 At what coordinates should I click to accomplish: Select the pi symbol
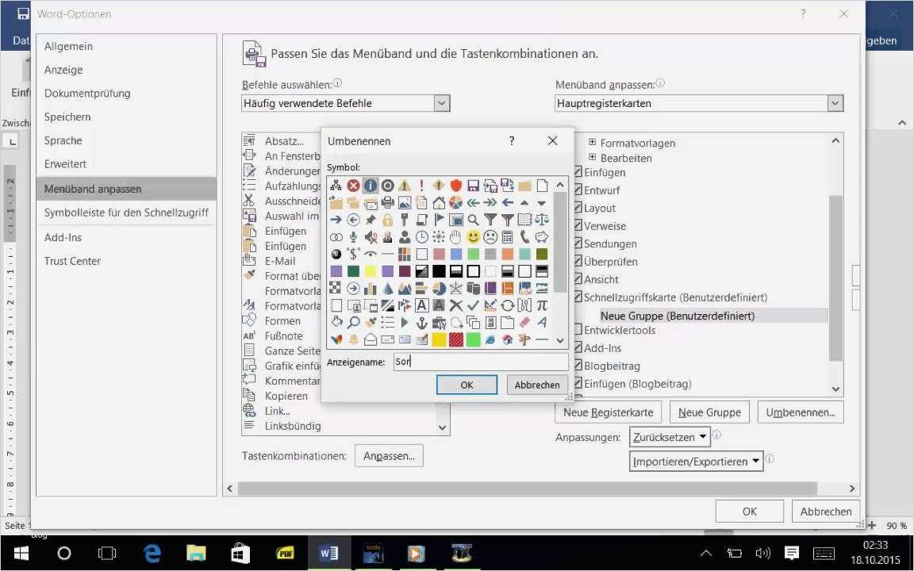pos(543,305)
